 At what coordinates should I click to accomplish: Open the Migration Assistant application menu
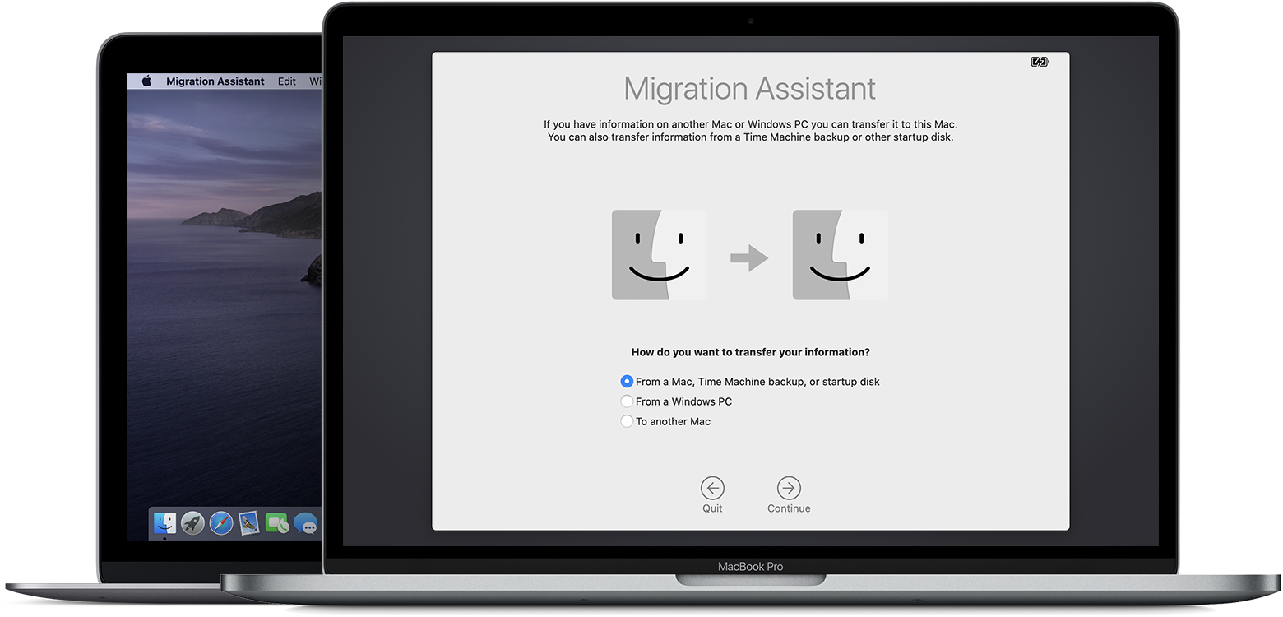(215, 81)
